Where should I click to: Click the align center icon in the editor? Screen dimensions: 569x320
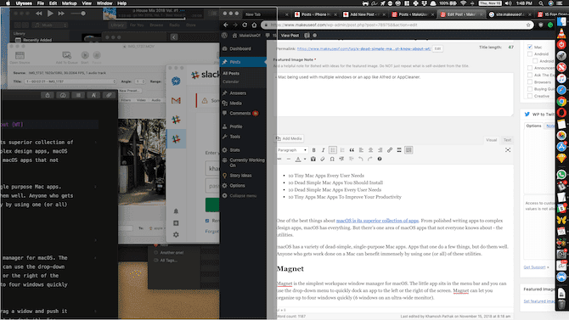click(370, 150)
